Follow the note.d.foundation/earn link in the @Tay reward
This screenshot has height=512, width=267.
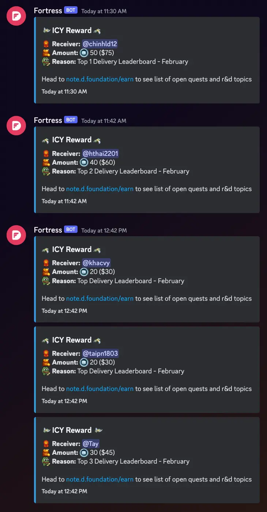pos(100,479)
